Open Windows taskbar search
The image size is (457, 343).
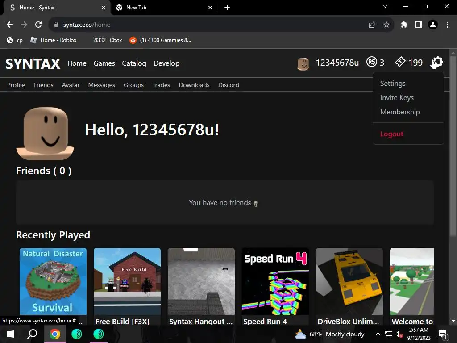pos(32,334)
